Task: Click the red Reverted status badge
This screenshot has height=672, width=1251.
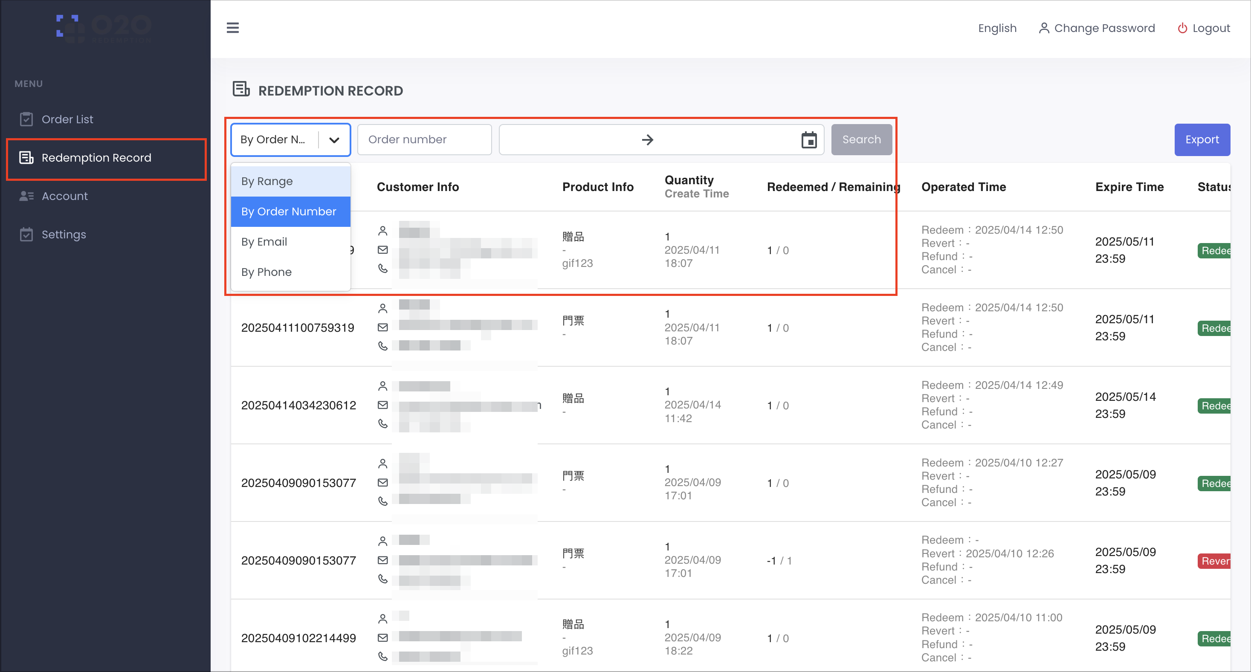Action: point(1213,561)
